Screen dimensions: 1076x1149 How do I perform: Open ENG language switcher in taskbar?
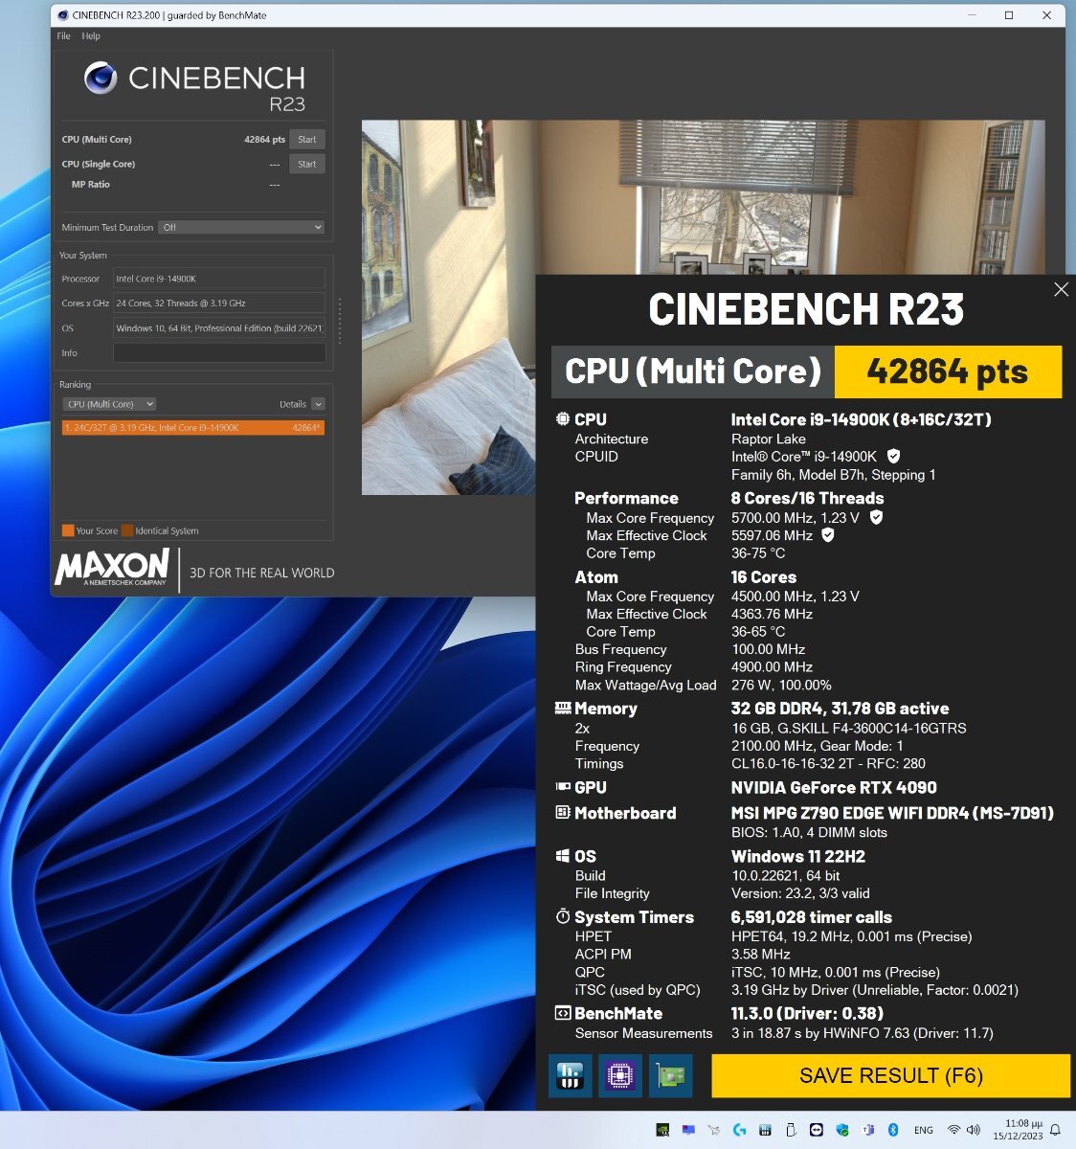click(924, 1130)
